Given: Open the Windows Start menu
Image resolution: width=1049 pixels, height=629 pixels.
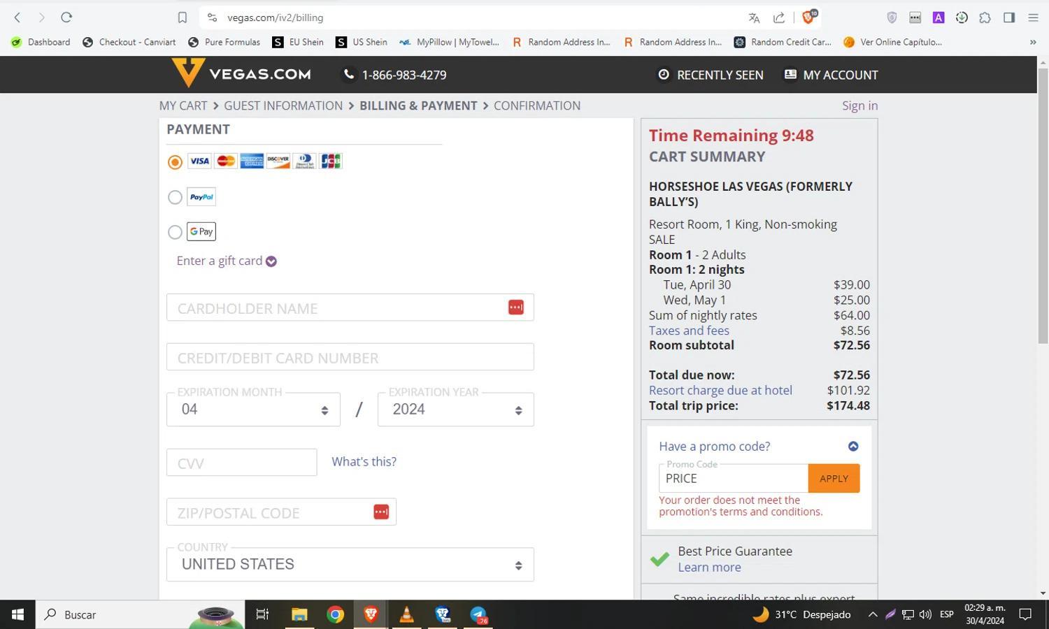Looking at the screenshot, I should pos(17,614).
